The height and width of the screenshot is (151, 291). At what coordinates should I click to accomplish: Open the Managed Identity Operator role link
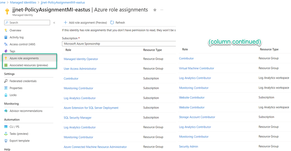click(x=81, y=59)
